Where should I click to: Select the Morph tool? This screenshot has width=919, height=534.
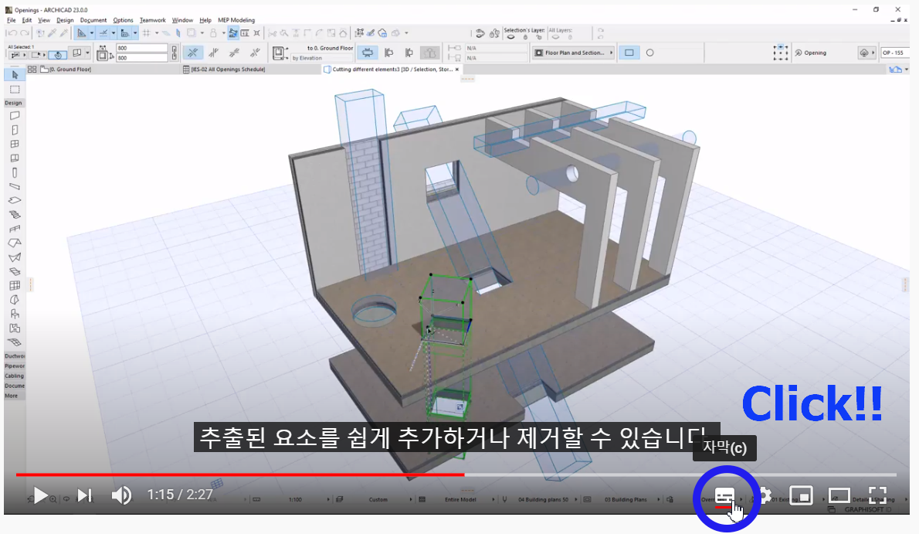(x=15, y=300)
